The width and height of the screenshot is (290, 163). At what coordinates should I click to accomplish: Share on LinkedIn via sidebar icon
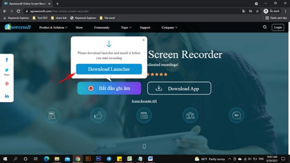[7, 96]
